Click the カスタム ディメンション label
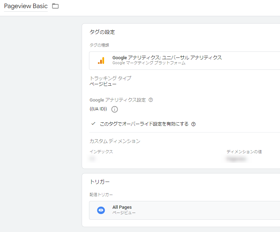Screen dimensions: 280x232 click(115, 141)
